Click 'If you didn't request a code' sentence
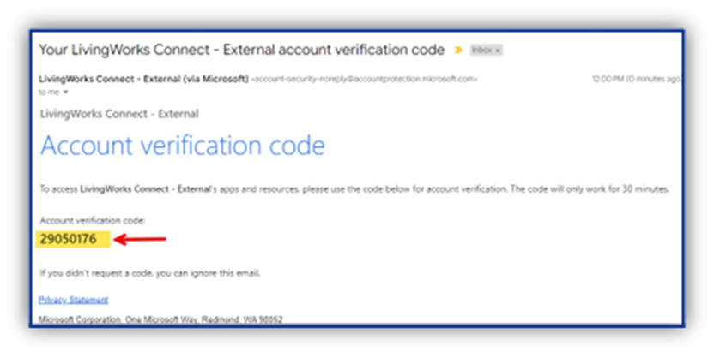The image size is (714, 352). 150,273
